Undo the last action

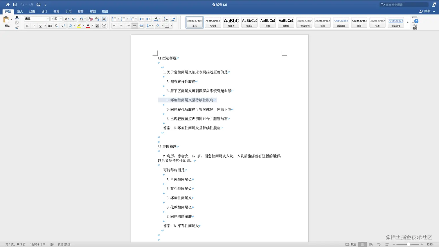pos(22,5)
